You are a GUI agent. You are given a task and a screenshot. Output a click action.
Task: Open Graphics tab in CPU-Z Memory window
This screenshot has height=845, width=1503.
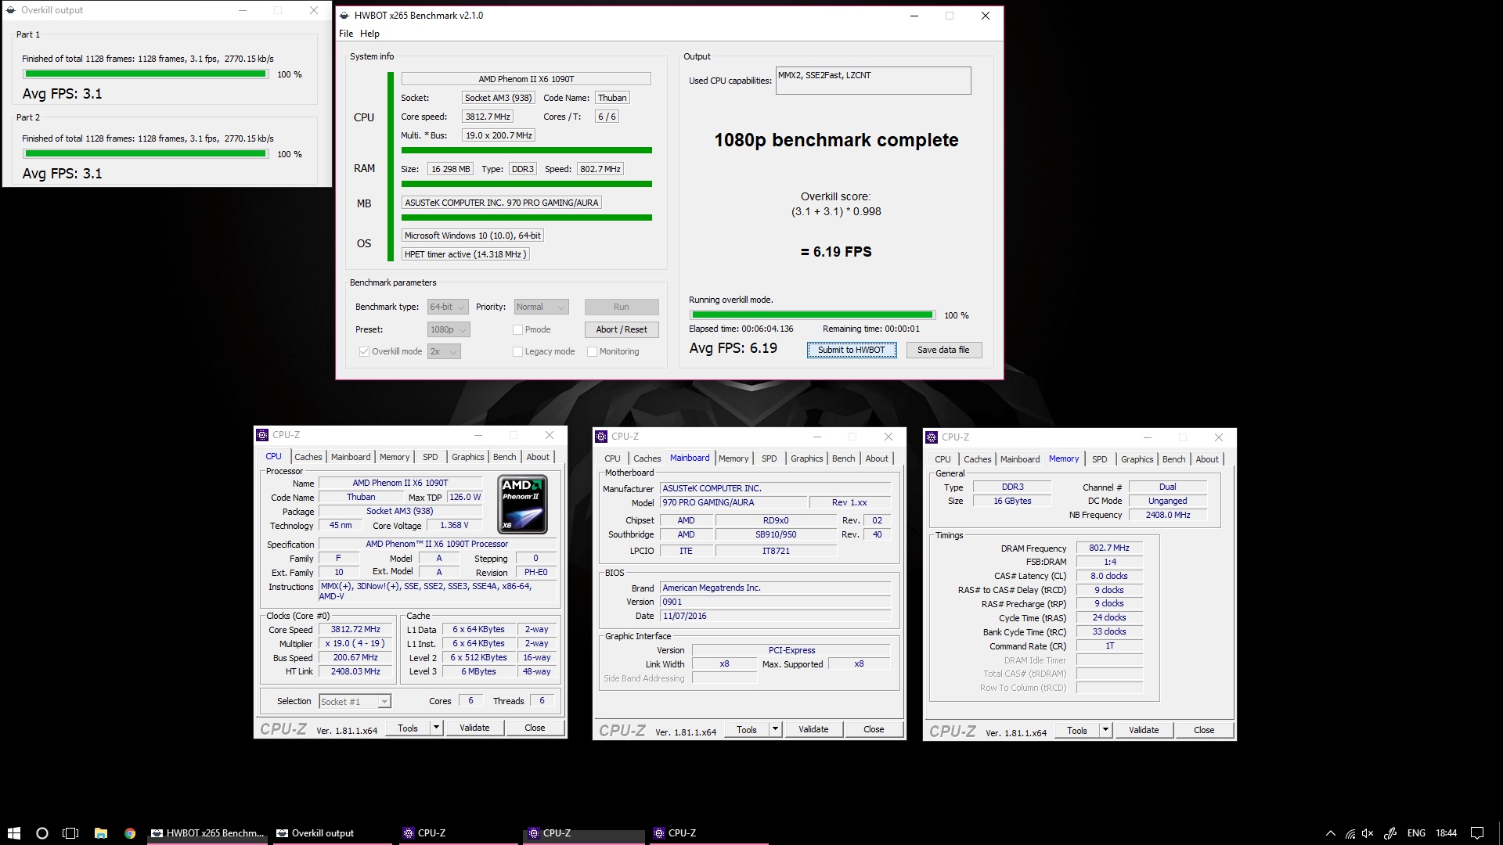coord(1137,459)
